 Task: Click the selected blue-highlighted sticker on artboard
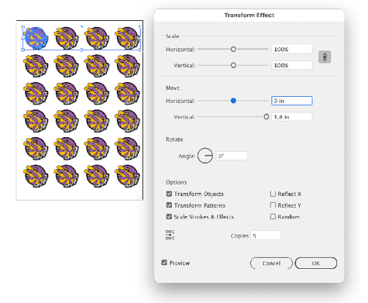tap(36, 38)
